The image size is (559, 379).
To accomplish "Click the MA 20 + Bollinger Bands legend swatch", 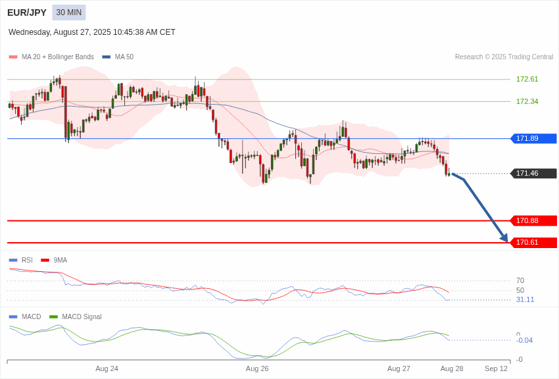I will pyautogui.click(x=13, y=57).
